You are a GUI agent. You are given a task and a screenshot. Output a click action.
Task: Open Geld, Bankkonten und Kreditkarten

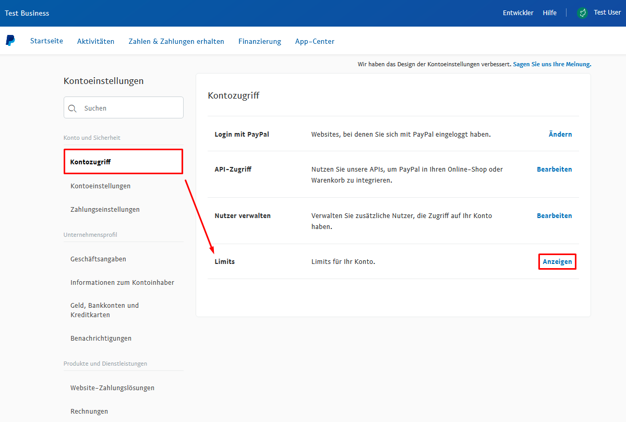105,310
